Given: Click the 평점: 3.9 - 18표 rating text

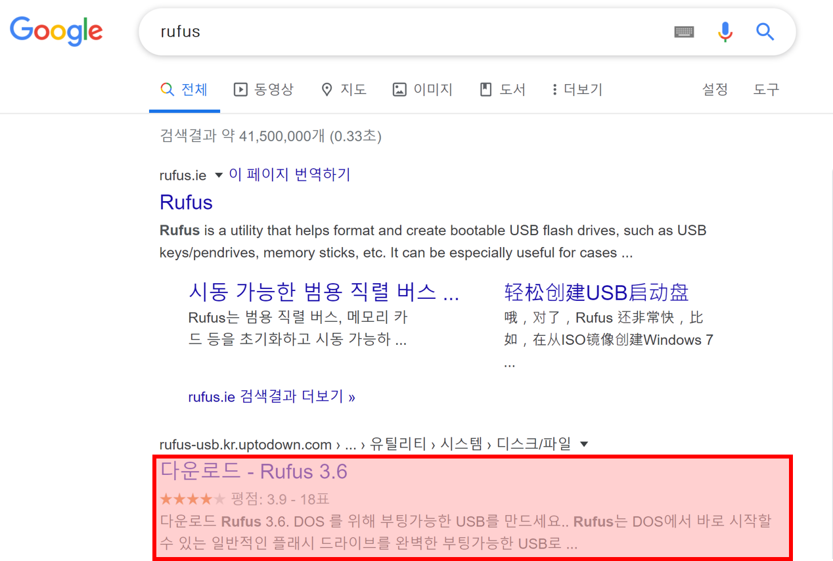Looking at the screenshot, I should (x=280, y=499).
